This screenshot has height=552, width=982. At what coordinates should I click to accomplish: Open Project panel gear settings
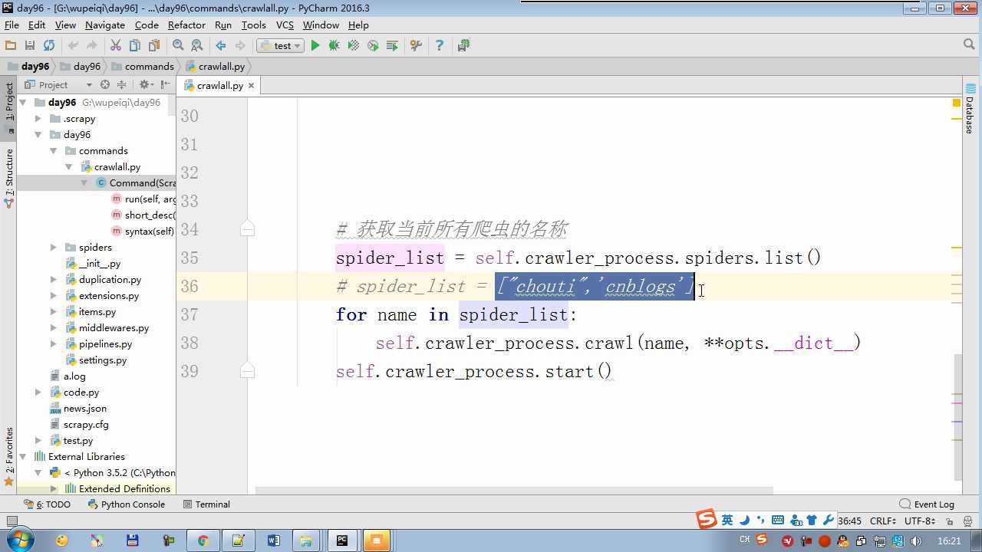coord(144,84)
